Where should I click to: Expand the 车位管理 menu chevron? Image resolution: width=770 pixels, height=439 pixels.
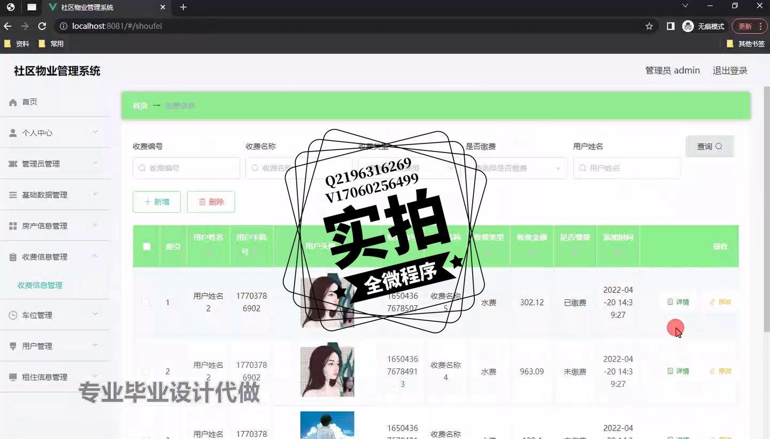[95, 314]
